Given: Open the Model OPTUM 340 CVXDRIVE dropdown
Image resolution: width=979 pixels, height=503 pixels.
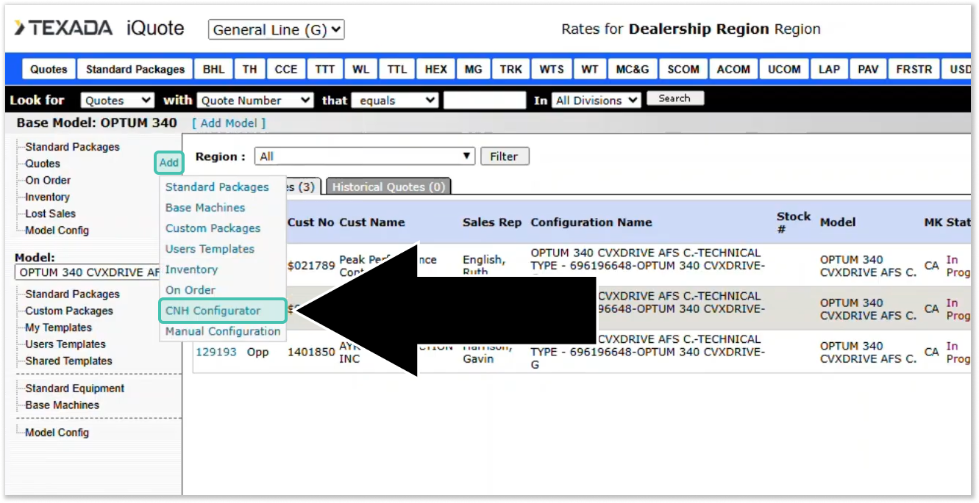Looking at the screenshot, I should click(88, 272).
